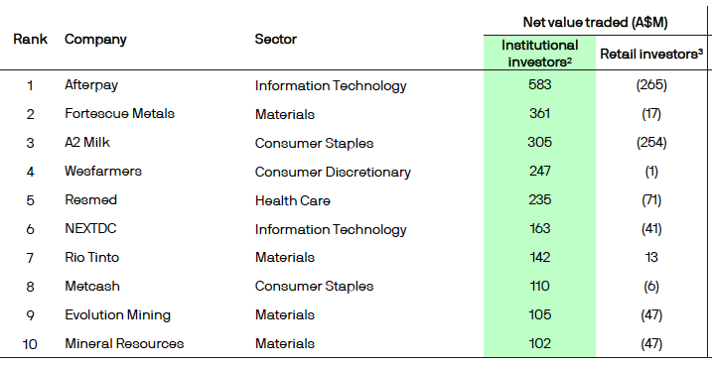
Task: Click the Company column header
Action: pos(95,40)
